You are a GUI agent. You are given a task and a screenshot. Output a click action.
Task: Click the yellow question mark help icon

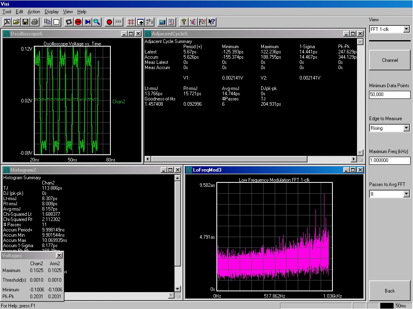coord(184,22)
